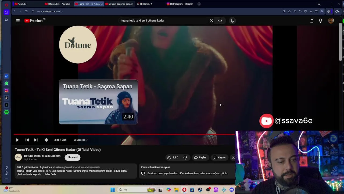Open the YouTube guide hamburger menu

(x=18, y=21)
